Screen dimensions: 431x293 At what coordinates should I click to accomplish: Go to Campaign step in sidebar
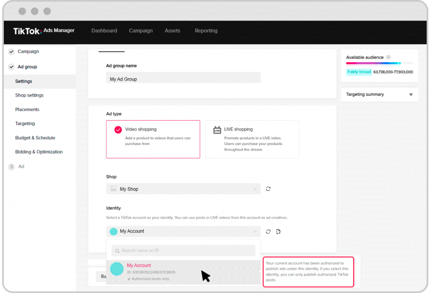[x=28, y=51]
